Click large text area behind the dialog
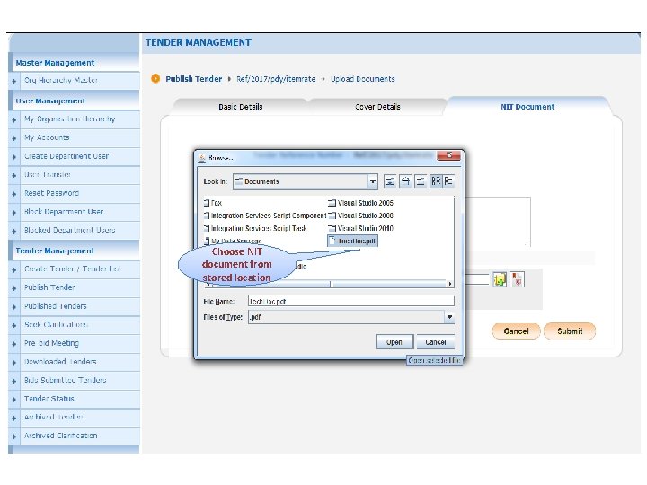The height and width of the screenshot is (485, 647). coord(498,222)
